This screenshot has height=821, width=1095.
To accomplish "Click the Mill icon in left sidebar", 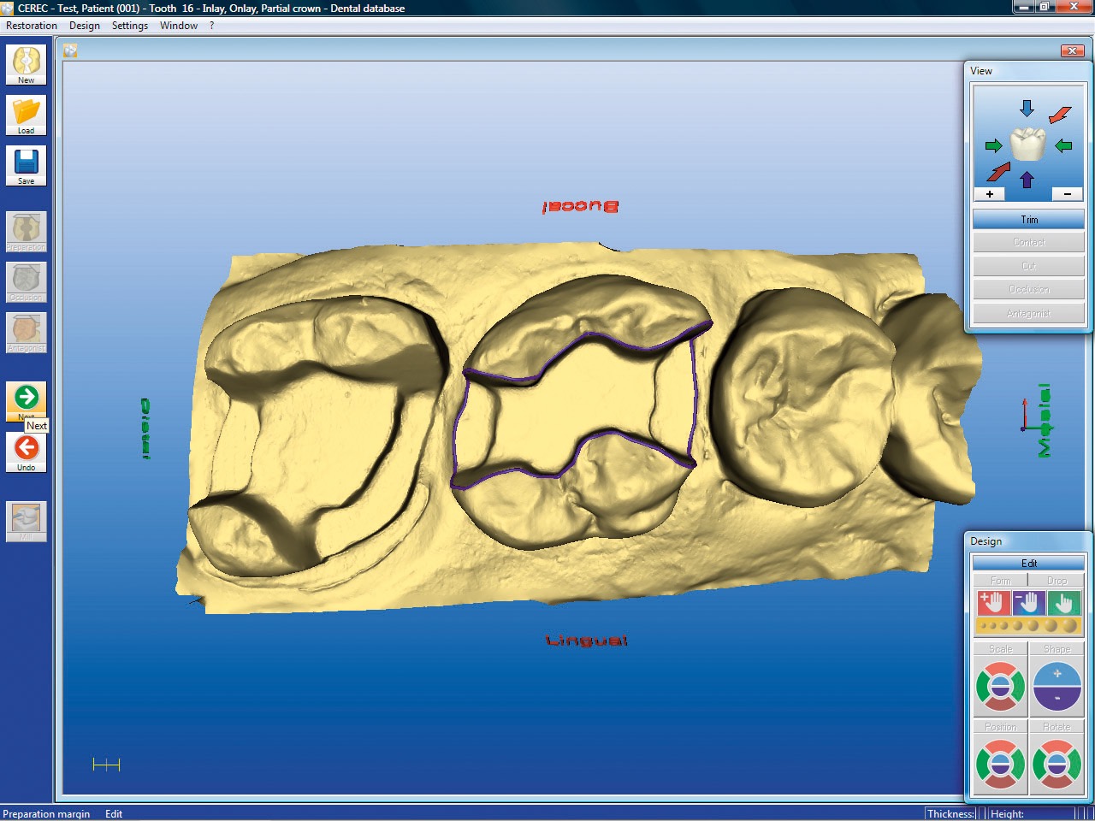I will (27, 522).
